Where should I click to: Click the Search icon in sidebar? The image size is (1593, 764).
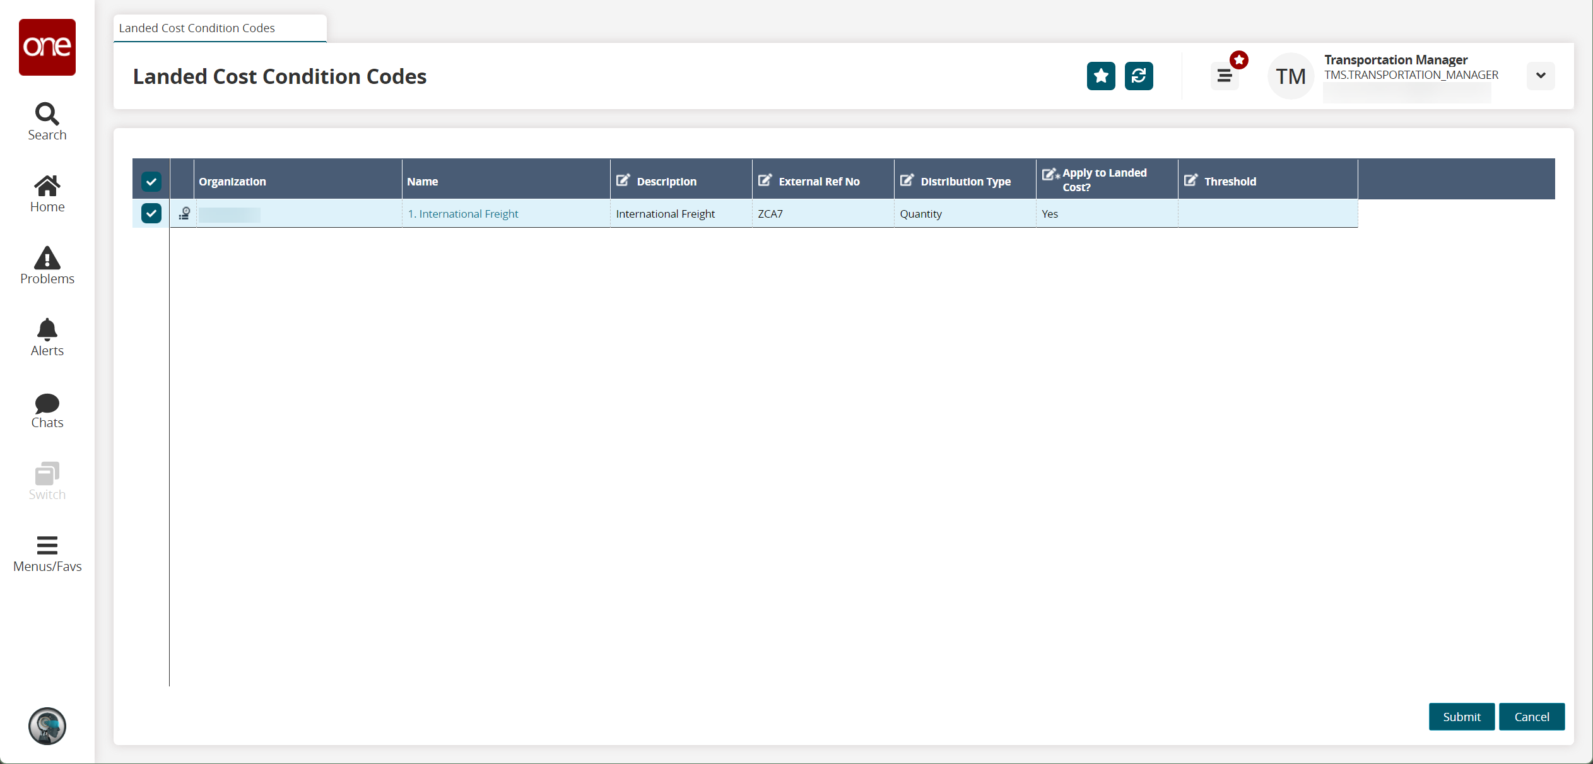(47, 114)
